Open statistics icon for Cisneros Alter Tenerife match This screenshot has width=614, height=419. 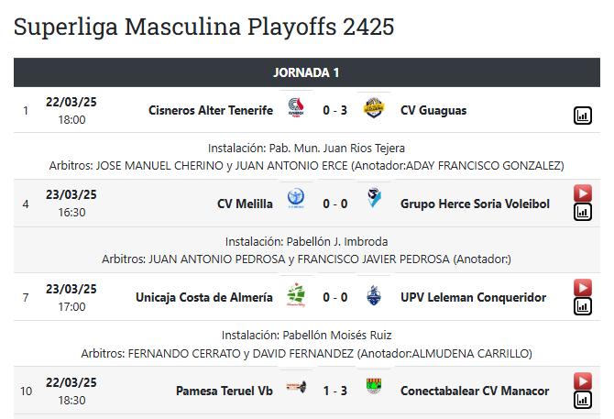583,116
